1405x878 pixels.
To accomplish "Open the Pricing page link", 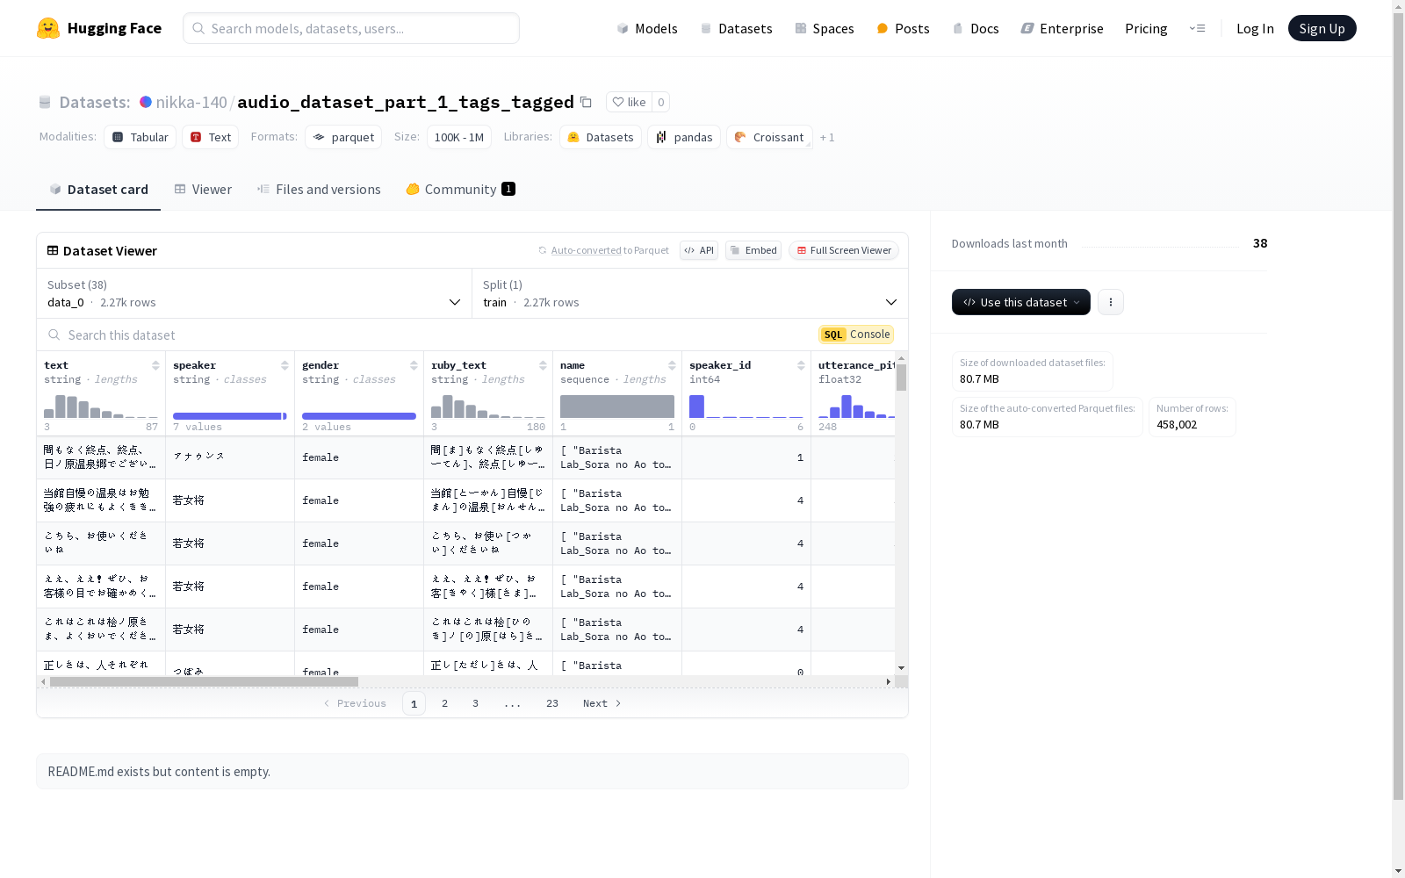I will point(1146,28).
